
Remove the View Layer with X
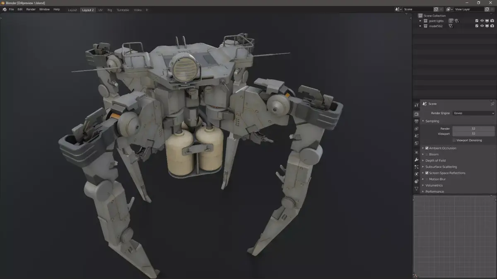492,9
